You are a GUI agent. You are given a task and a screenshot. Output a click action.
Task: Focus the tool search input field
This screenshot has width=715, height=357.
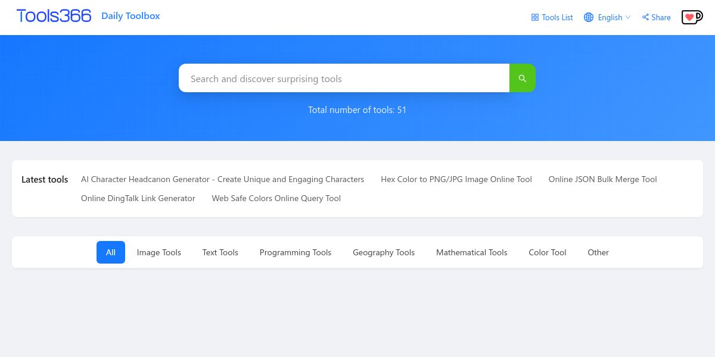[x=344, y=78]
